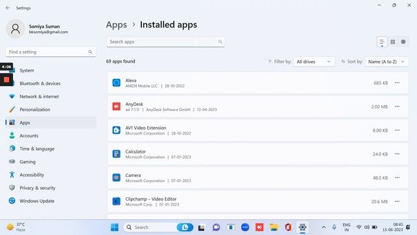This screenshot has width=417, height=235.
Task: Open more options for AnyDesk
Action: [x=397, y=106]
